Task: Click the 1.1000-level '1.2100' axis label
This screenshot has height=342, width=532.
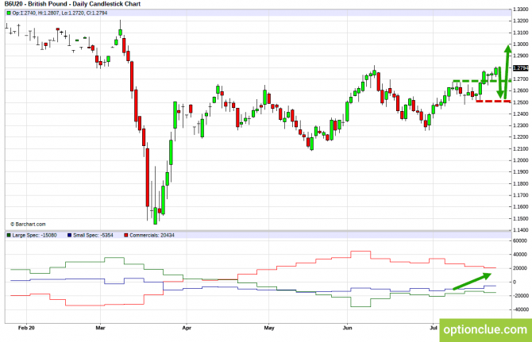Action: (x=520, y=149)
